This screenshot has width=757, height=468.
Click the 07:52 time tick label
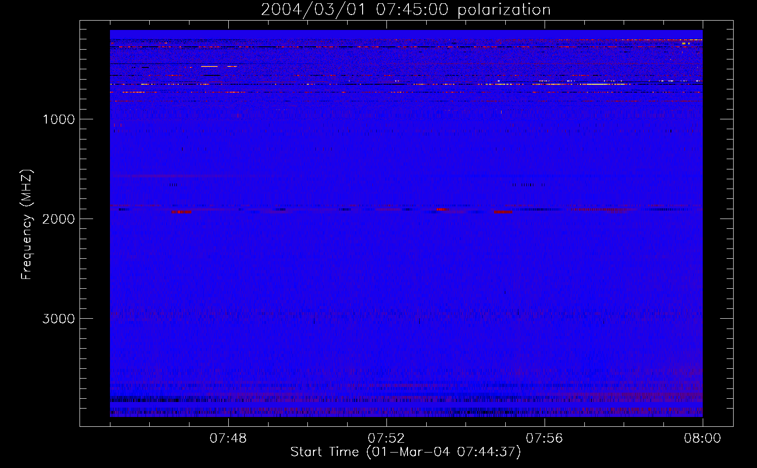pos(386,439)
